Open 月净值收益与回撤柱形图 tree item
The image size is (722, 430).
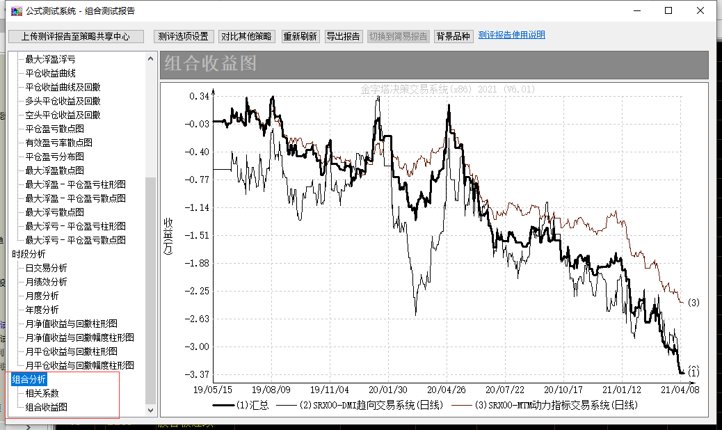click(72, 324)
